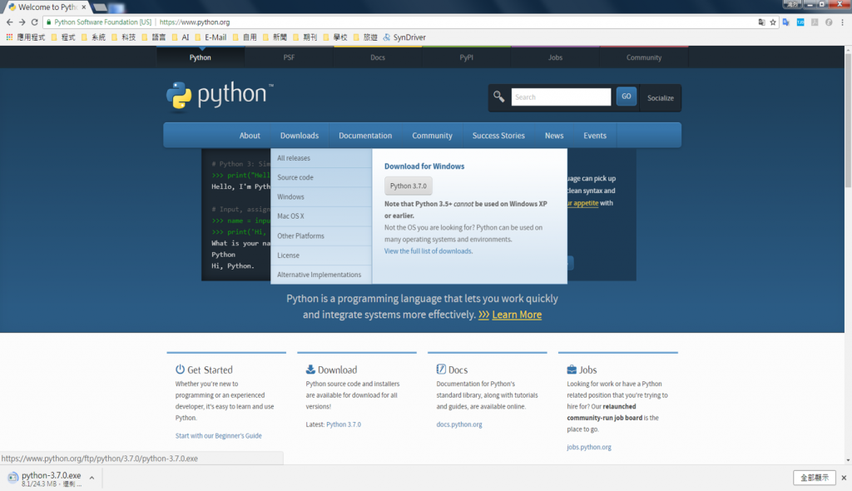Close the downloads bar
This screenshot has width=852, height=491.
coord(844,478)
